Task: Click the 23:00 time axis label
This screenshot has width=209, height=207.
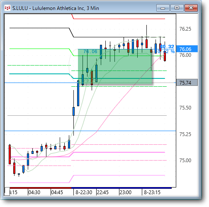Action: [x=125, y=192]
